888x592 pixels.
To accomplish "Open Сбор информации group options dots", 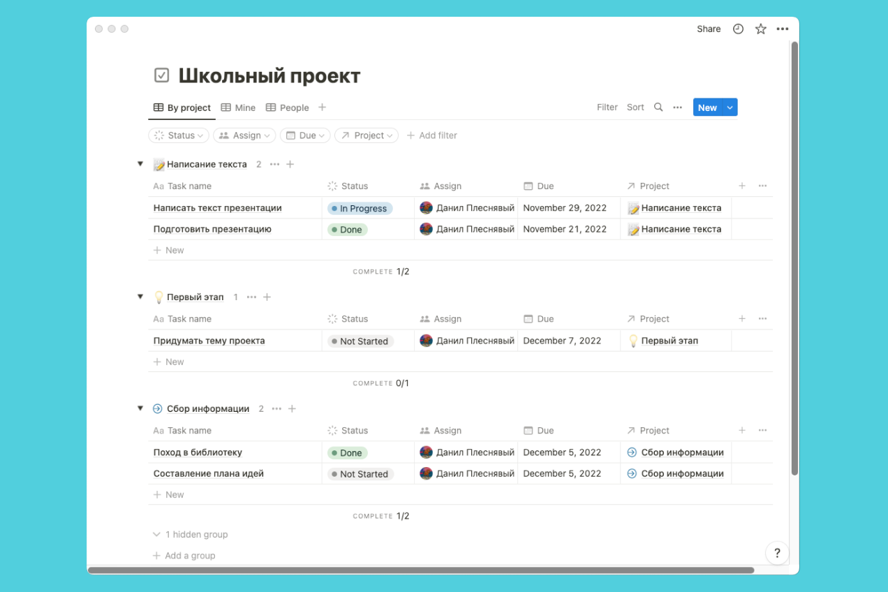I will click(x=276, y=408).
